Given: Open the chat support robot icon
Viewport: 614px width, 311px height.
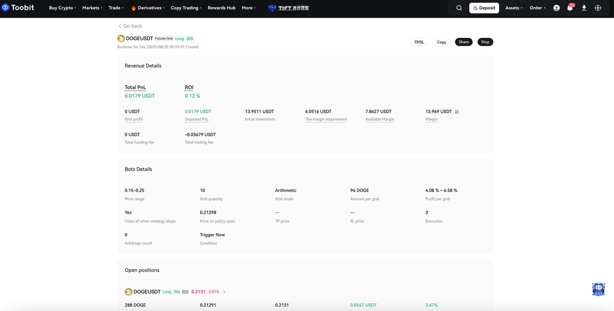Looking at the screenshot, I should pos(598,289).
